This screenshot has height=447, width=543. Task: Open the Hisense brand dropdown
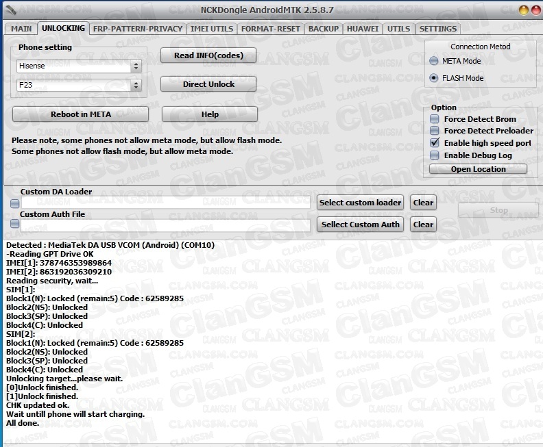pos(79,66)
